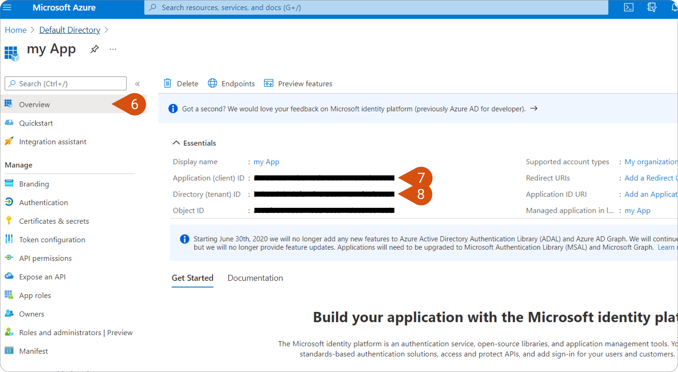Click the Overview grid icon in sidebar
Image resolution: width=678 pixels, height=372 pixels.
coord(9,104)
